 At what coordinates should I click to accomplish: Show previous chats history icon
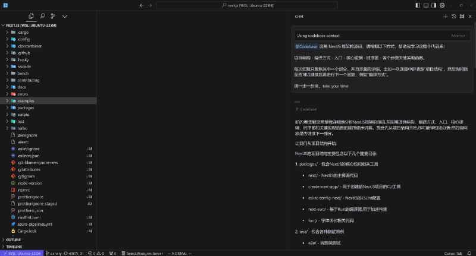pyautogui.click(x=454, y=17)
